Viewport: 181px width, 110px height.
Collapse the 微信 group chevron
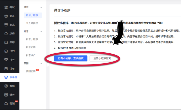coord(41,7)
